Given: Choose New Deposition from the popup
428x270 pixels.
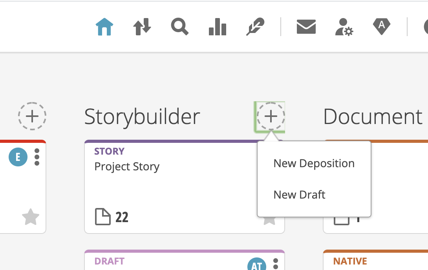Looking at the screenshot, I should point(314,163).
